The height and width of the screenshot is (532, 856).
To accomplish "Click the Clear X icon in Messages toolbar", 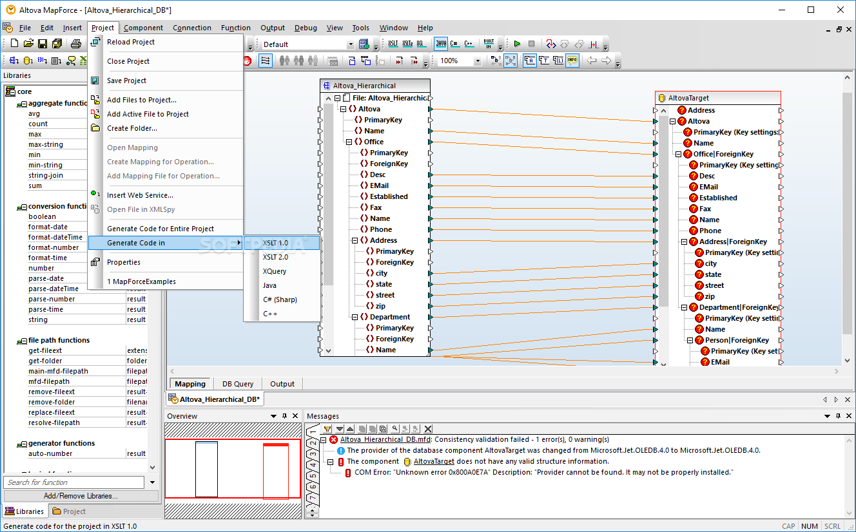I will pyautogui.click(x=428, y=428).
